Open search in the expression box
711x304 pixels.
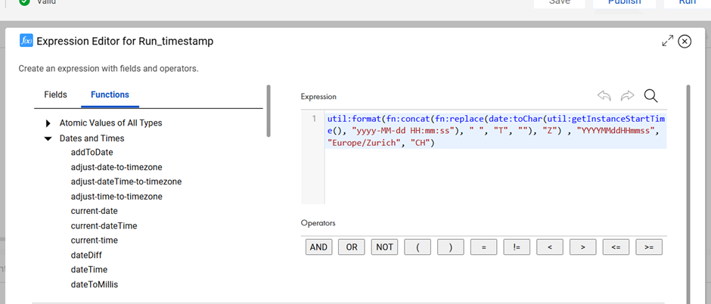click(650, 95)
